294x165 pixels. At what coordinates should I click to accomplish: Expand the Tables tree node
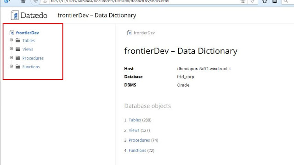tap(11, 40)
